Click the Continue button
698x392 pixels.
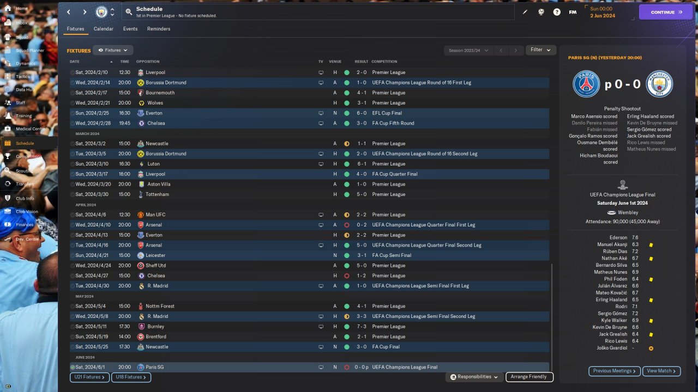tap(666, 12)
